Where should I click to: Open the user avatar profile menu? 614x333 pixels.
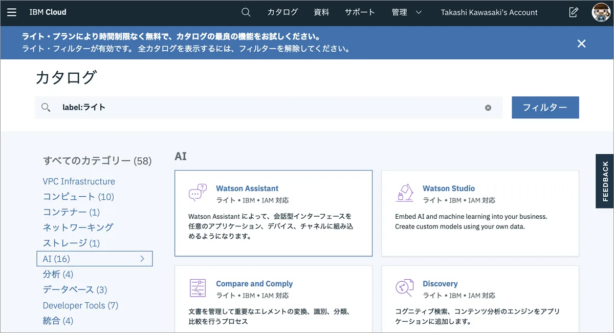[x=601, y=12]
